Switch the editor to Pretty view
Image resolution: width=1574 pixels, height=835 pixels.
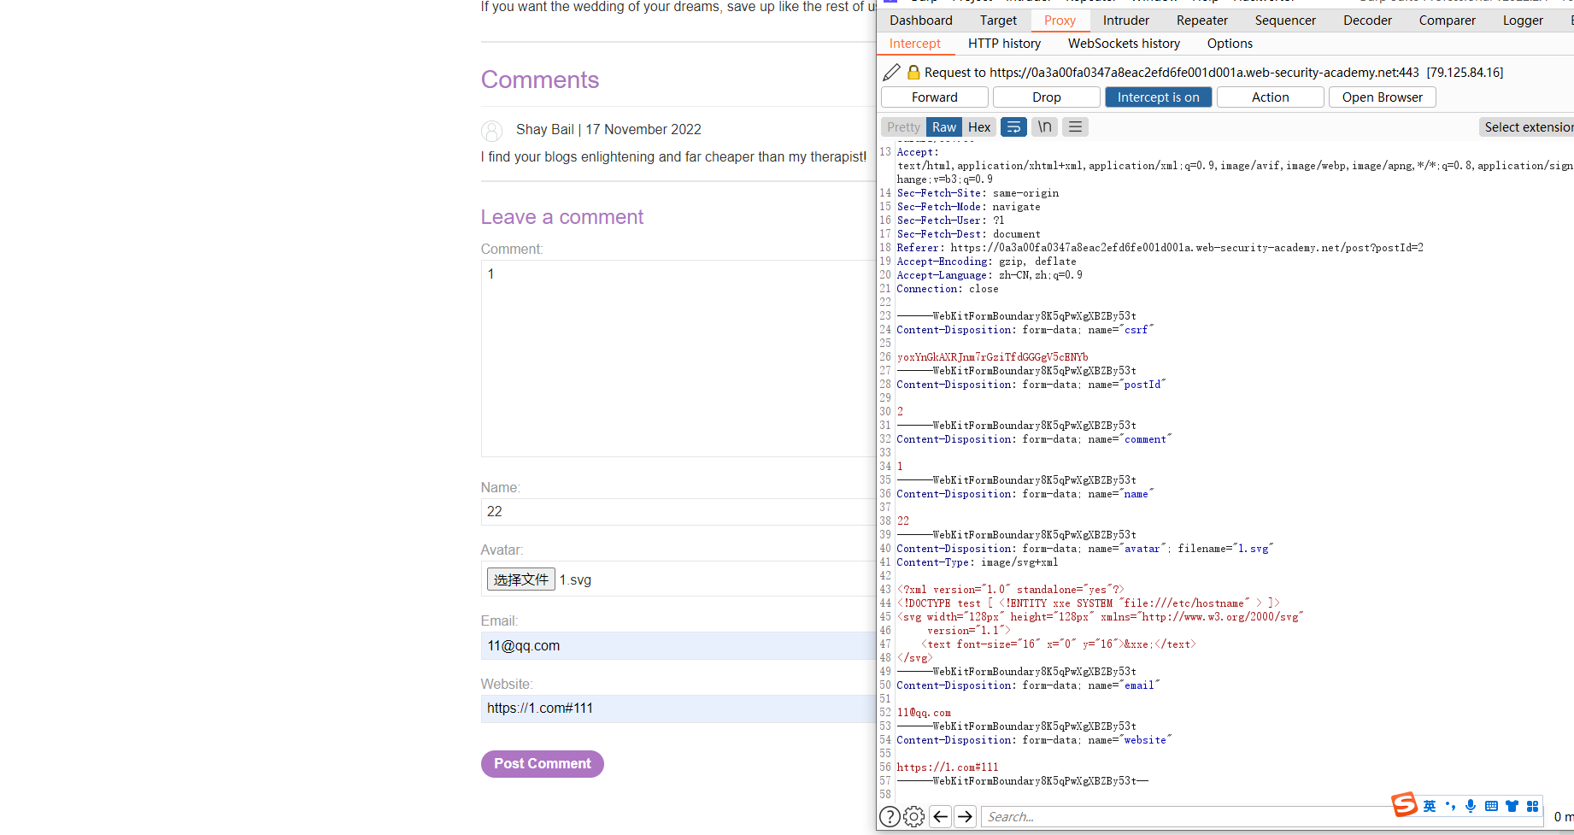point(903,127)
